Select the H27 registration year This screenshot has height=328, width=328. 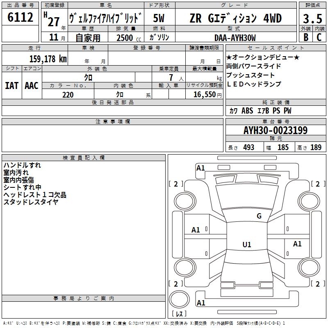pos(52,19)
